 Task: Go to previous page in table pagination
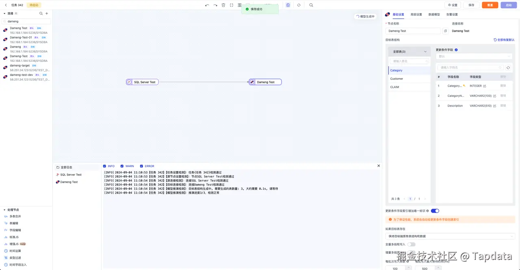(x=405, y=199)
